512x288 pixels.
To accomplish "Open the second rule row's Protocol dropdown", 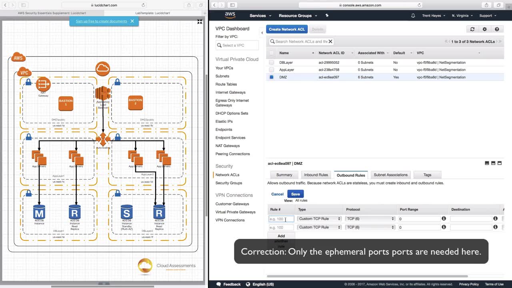I will [x=370, y=227].
